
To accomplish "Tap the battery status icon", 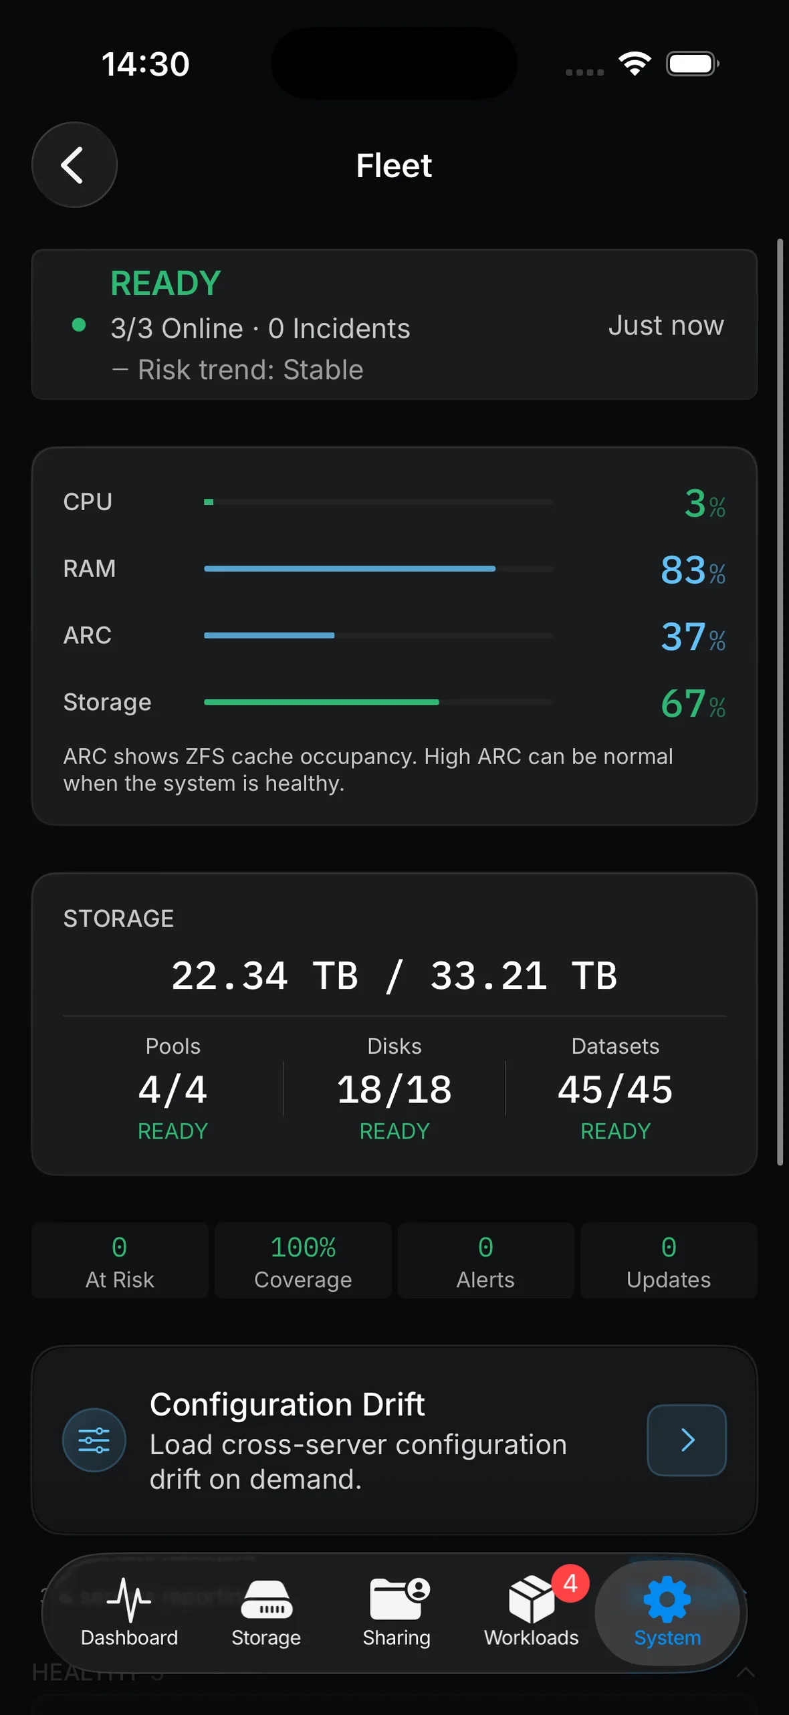I will 693,64.
